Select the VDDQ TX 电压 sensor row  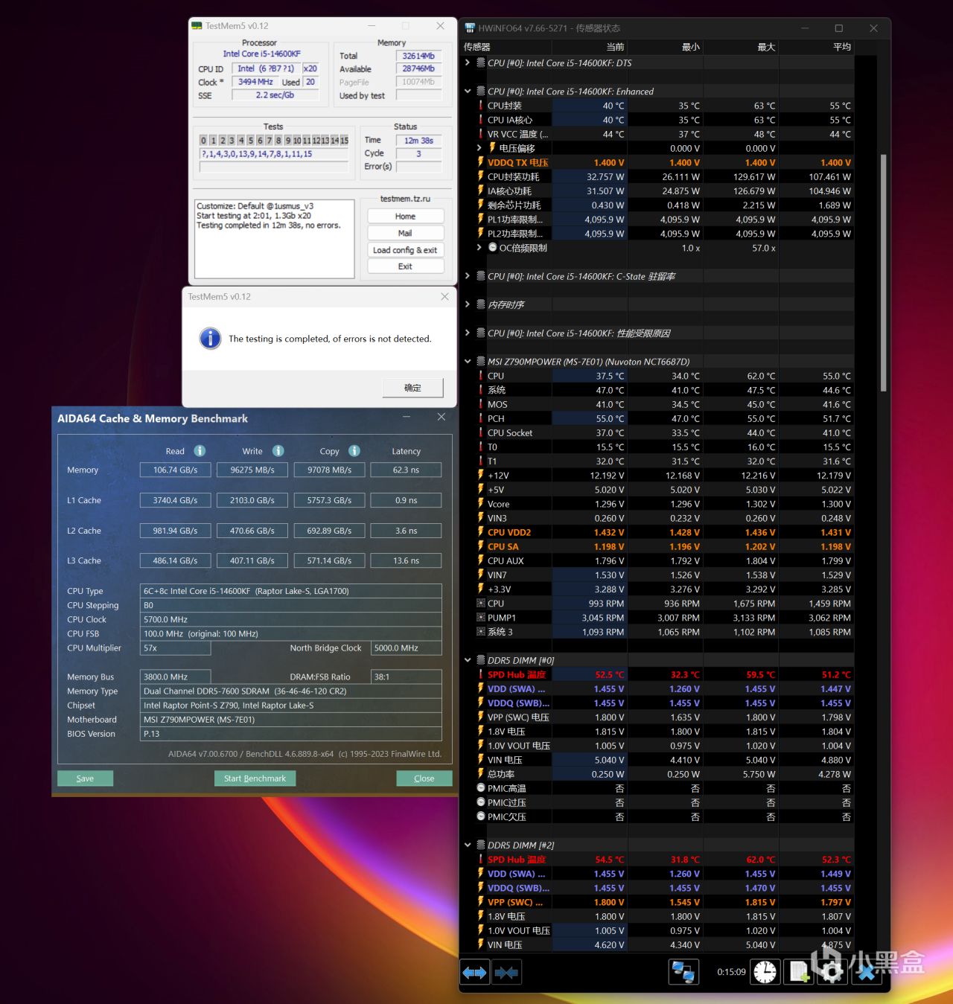tap(664, 162)
